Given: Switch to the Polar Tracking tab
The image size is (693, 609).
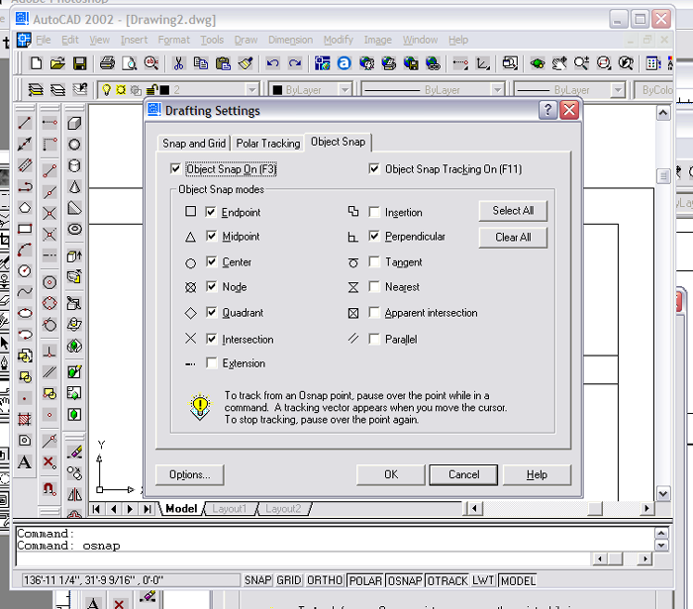Looking at the screenshot, I should point(268,144).
